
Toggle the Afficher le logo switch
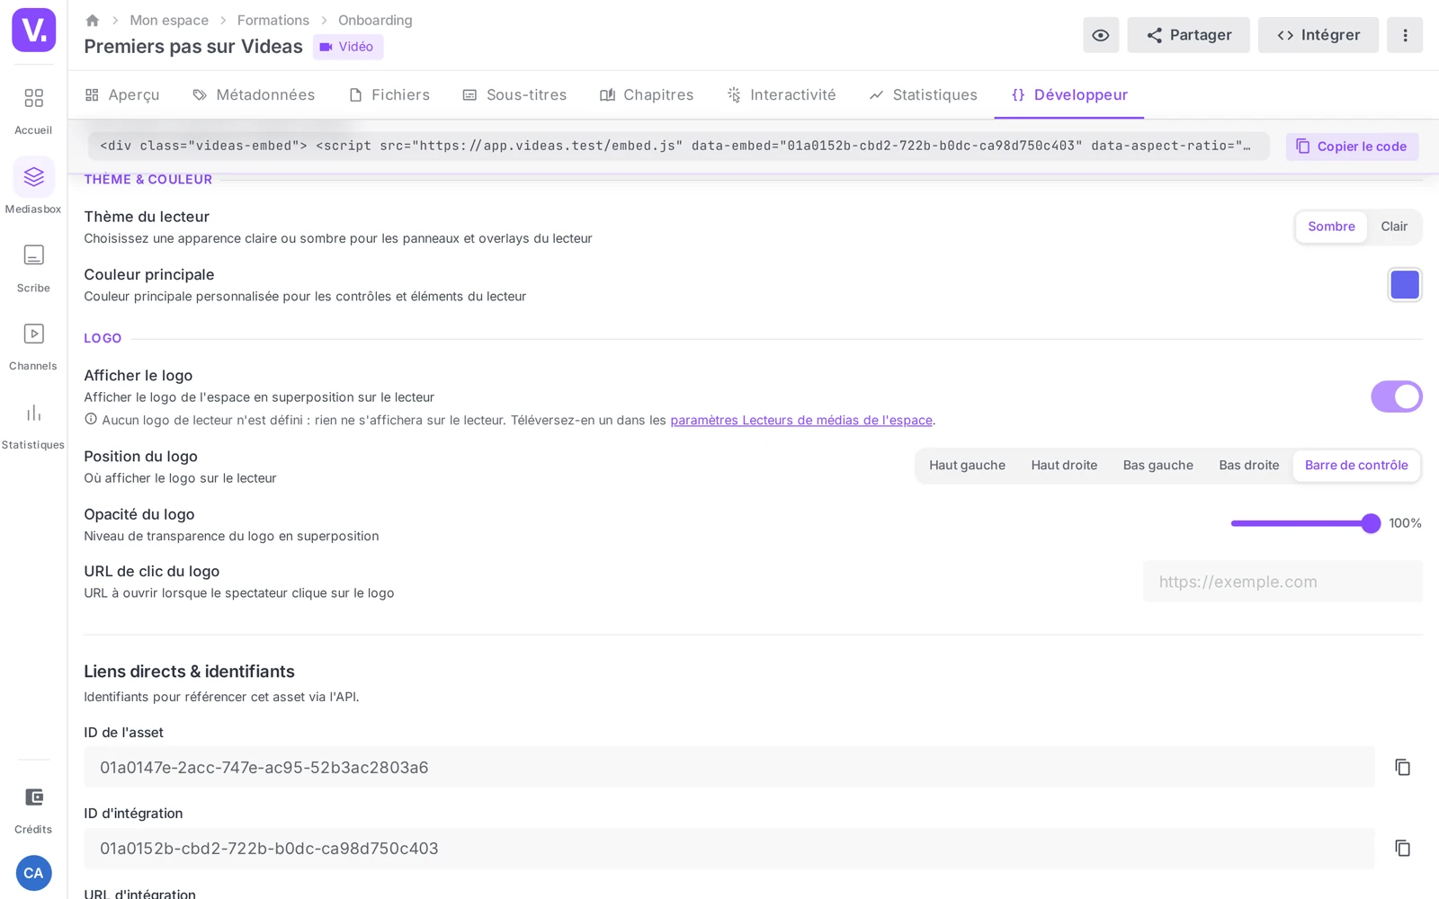pyautogui.click(x=1396, y=396)
